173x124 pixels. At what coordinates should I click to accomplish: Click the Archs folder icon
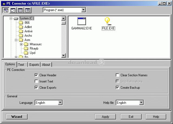click(21, 36)
